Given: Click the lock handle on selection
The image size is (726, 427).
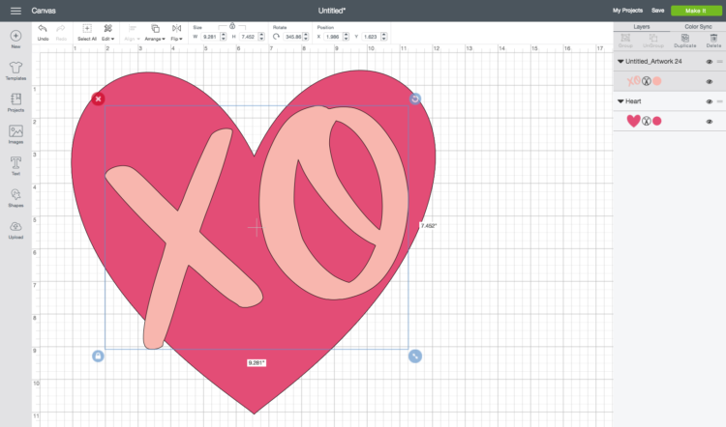Looking at the screenshot, I should (98, 356).
